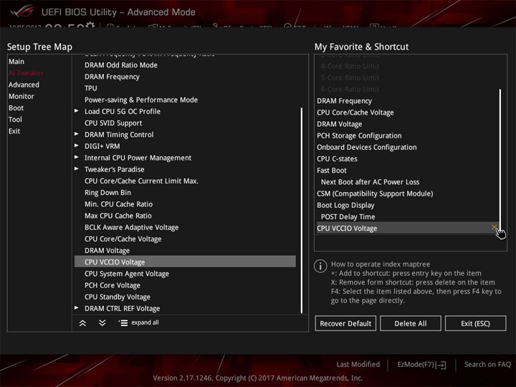This screenshot has width=516, height=387.
Task: Click the expand double down arrow icon
Action: (x=102, y=322)
